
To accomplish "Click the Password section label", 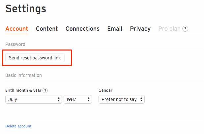I will 15,44.
